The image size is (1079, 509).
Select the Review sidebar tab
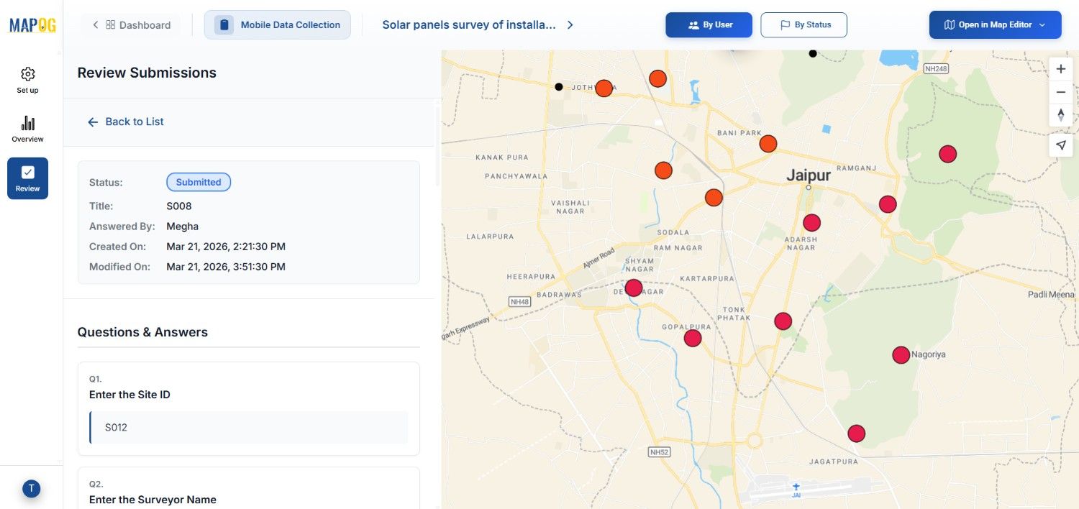pos(28,178)
